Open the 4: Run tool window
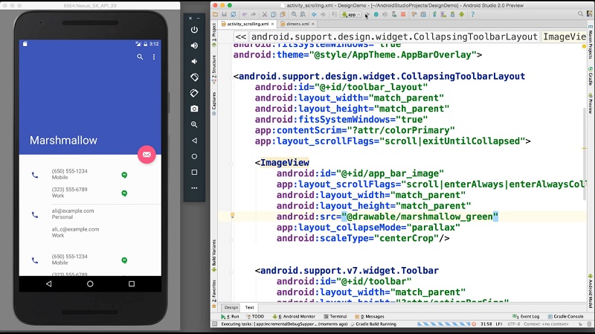The width and height of the screenshot is (595, 334). click(230, 316)
